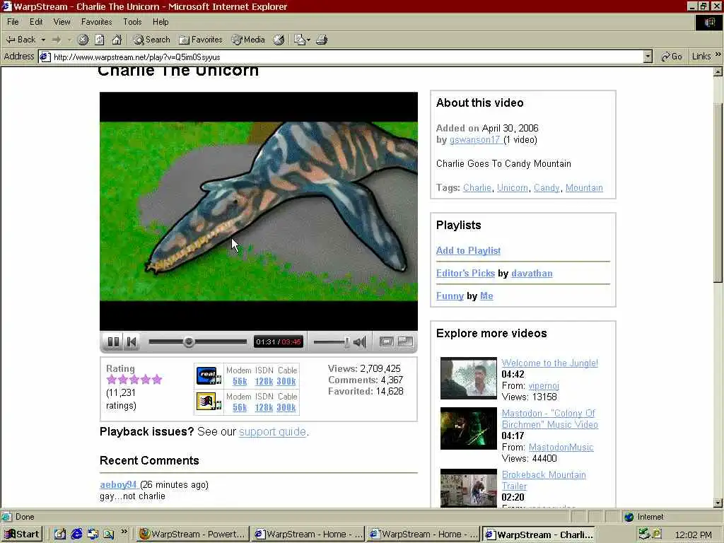Open the Edit menu

(36, 22)
